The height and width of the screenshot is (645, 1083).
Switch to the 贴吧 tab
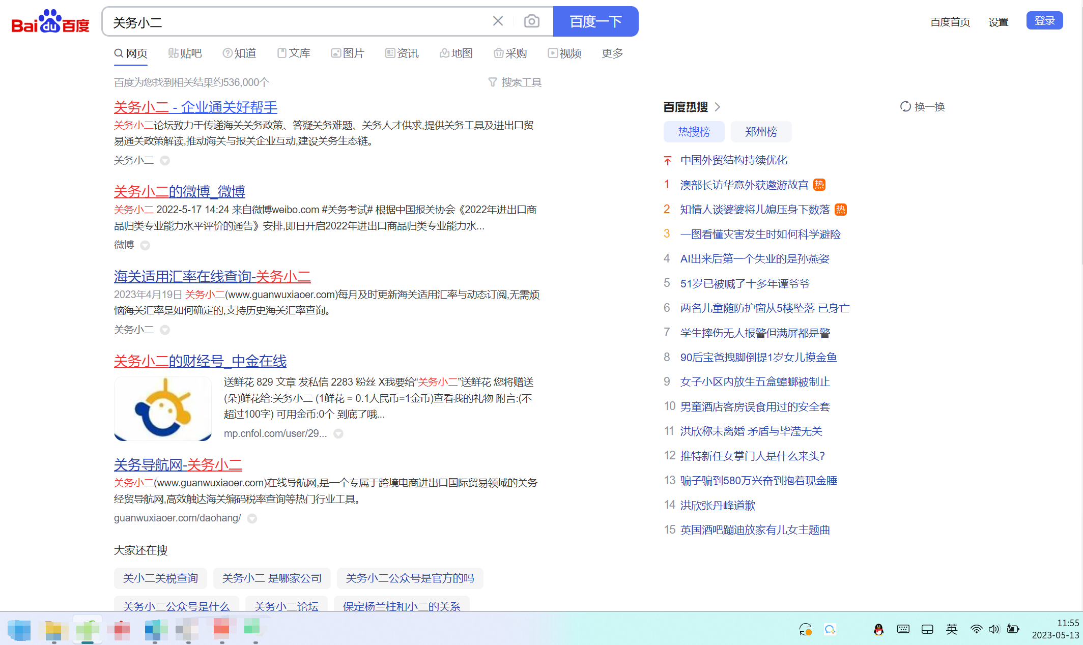(x=185, y=53)
